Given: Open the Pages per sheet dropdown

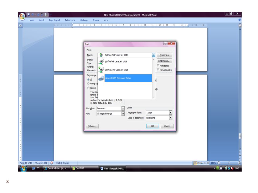Looking at the screenshot, I should [x=171, y=113].
